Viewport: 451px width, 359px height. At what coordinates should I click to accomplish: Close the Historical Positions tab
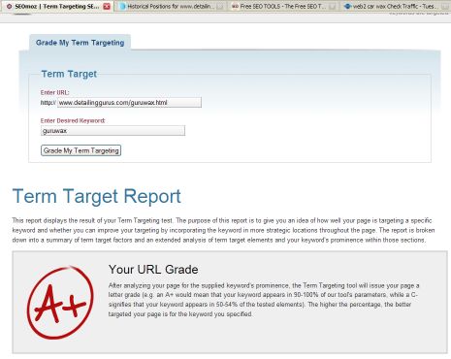click(x=220, y=6)
